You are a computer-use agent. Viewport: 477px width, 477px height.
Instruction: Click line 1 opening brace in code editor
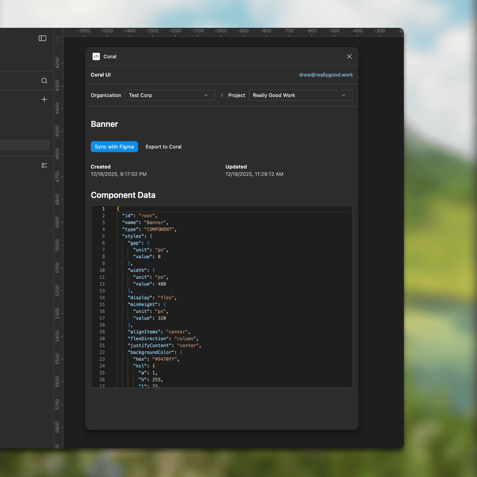pos(118,209)
